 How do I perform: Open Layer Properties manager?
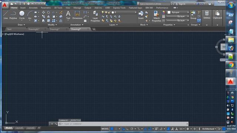point(95,16)
